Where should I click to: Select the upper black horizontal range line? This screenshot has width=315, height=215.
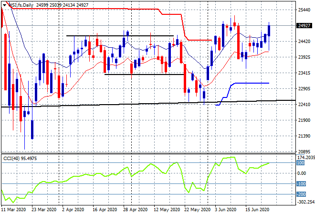[120, 36]
